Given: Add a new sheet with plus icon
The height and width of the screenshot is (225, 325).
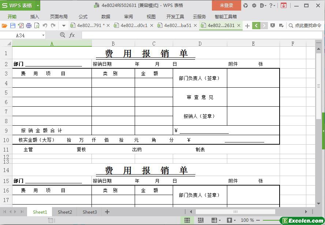Looking at the screenshot, I should pos(107,212).
